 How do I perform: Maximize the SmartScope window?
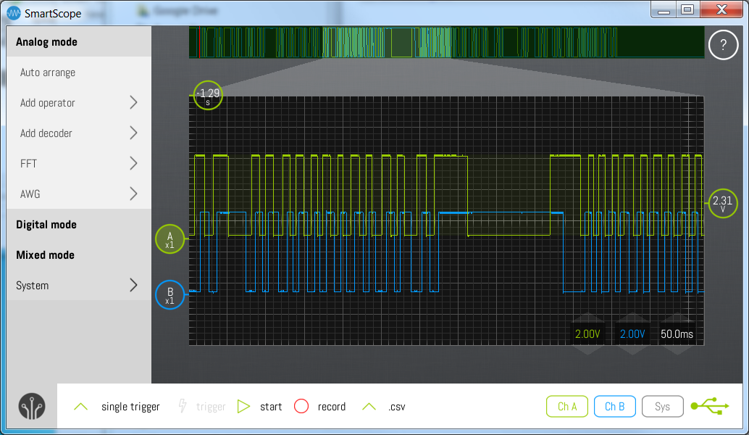687,9
